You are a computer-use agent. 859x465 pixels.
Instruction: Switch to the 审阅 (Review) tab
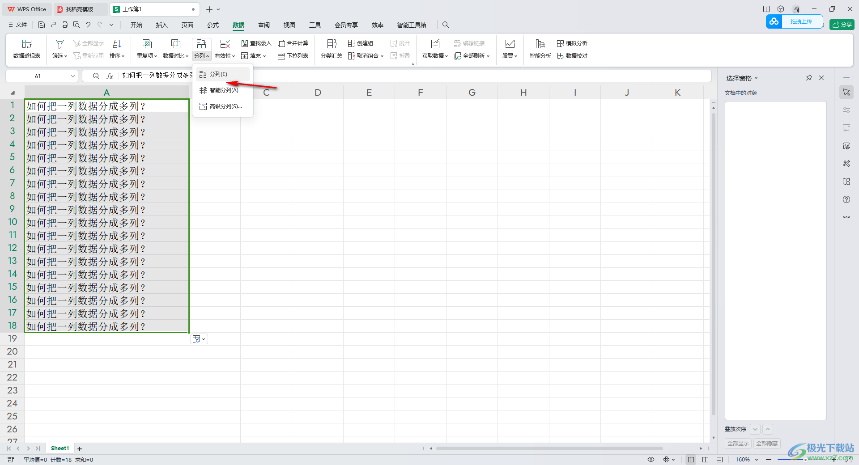point(264,25)
